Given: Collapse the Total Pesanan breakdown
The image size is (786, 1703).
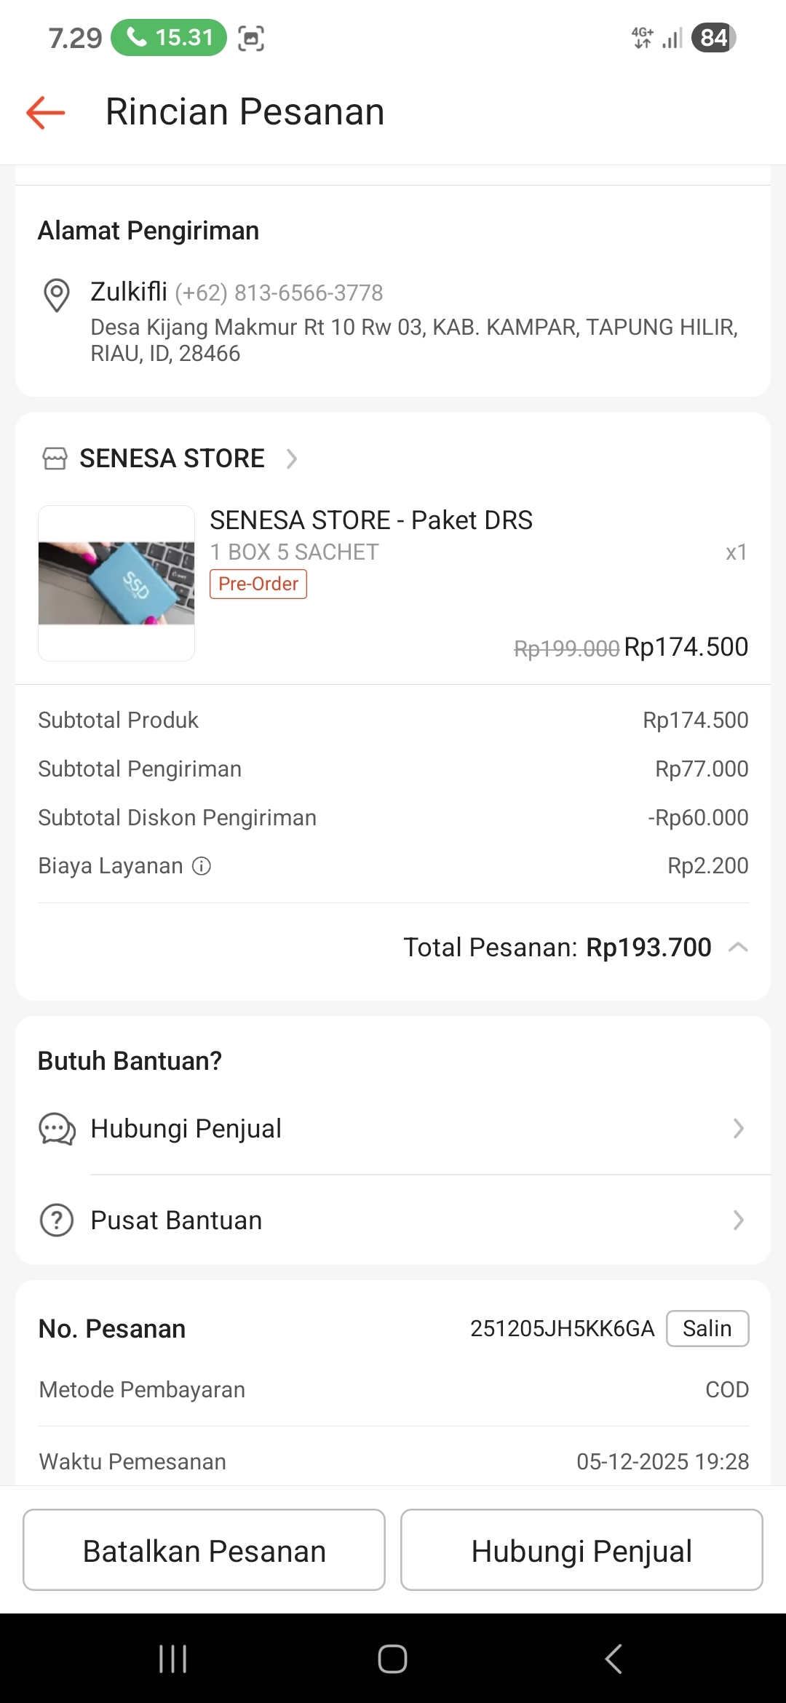Looking at the screenshot, I should point(738,948).
